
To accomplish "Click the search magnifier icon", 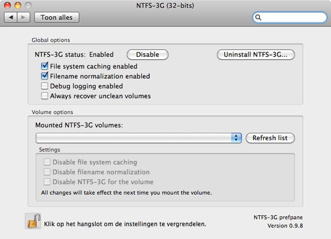I will coord(259,17).
